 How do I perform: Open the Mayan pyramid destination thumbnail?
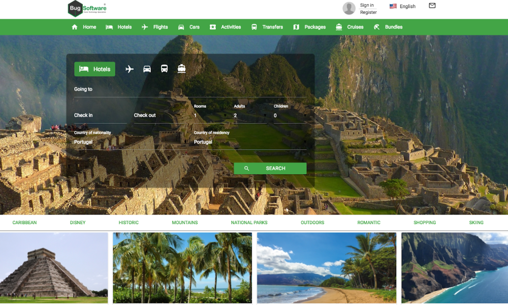(54, 268)
